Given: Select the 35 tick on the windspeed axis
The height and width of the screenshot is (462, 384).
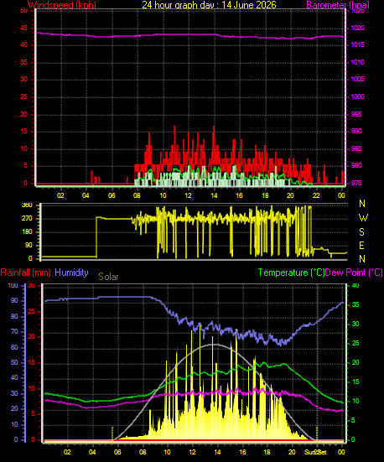Looking at the screenshot, I should [23, 62].
